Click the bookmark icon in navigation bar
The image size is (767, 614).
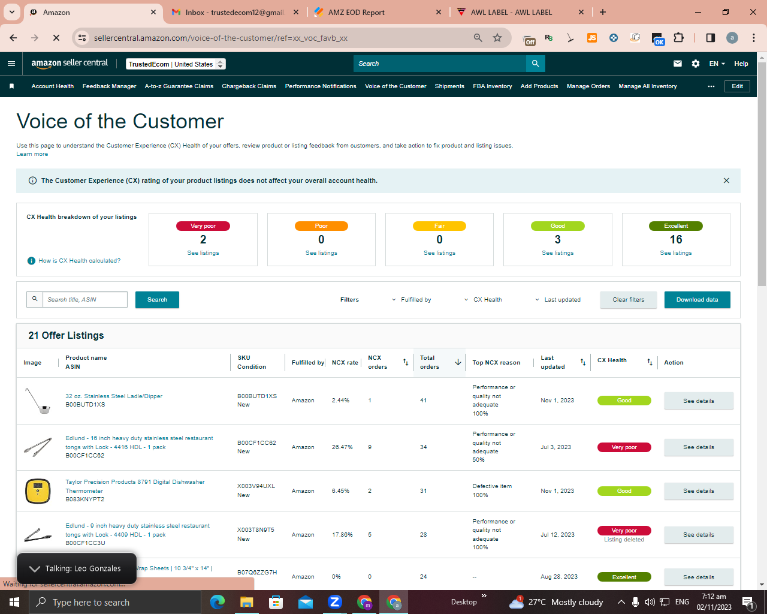click(11, 86)
